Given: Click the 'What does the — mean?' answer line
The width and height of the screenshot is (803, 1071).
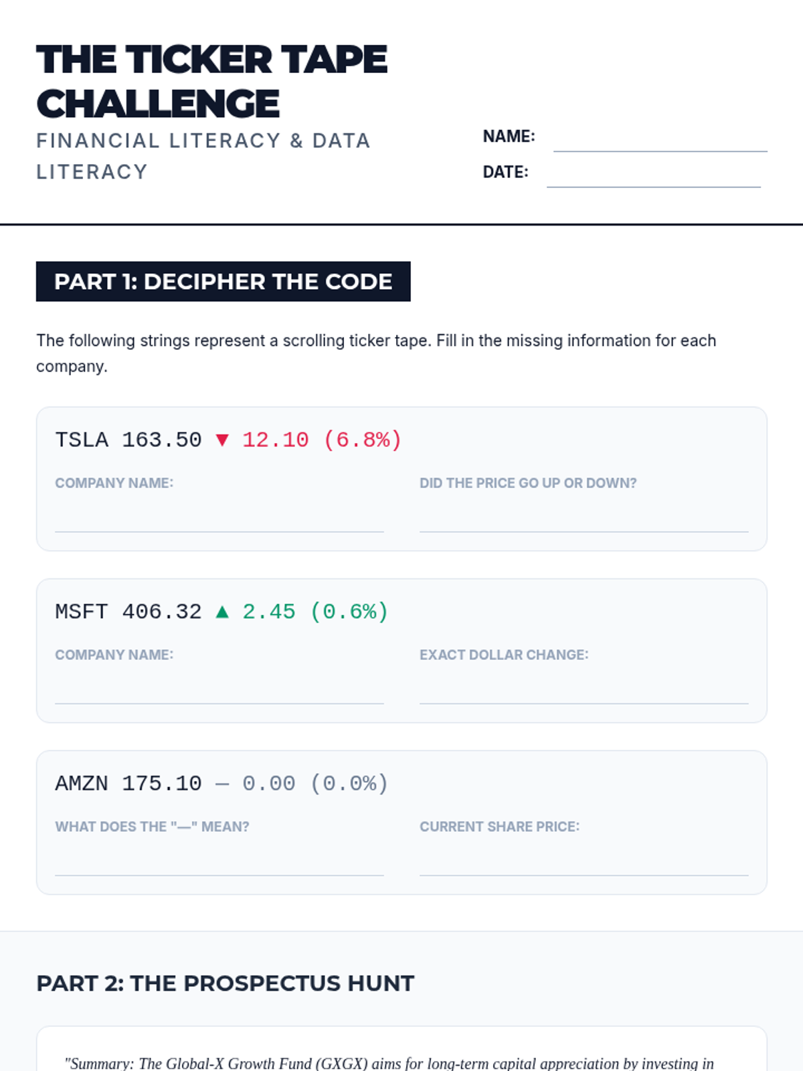Looking at the screenshot, I should pyautogui.click(x=219, y=861).
